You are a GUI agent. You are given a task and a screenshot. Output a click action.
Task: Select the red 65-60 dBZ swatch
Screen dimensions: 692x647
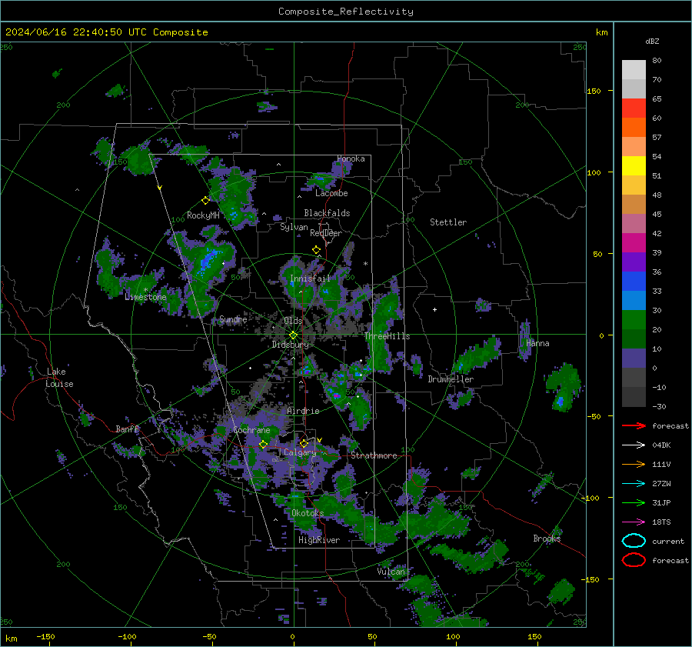point(634,108)
